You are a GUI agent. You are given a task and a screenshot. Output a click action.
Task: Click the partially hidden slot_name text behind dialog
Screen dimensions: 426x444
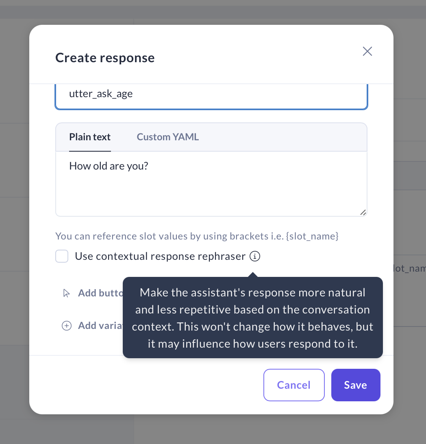point(409,269)
